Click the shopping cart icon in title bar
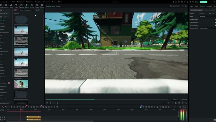Screen dimensions: 216x122 (x=193, y=2)
